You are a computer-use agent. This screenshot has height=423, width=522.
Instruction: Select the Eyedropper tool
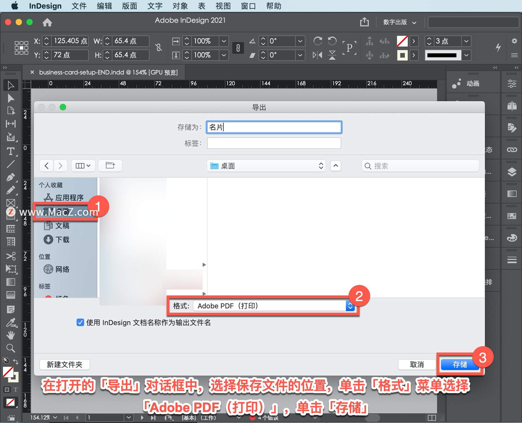click(x=11, y=323)
